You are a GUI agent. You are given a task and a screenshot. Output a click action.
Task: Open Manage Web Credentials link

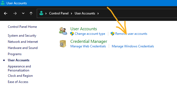pyautogui.click(x=88, y=46)
